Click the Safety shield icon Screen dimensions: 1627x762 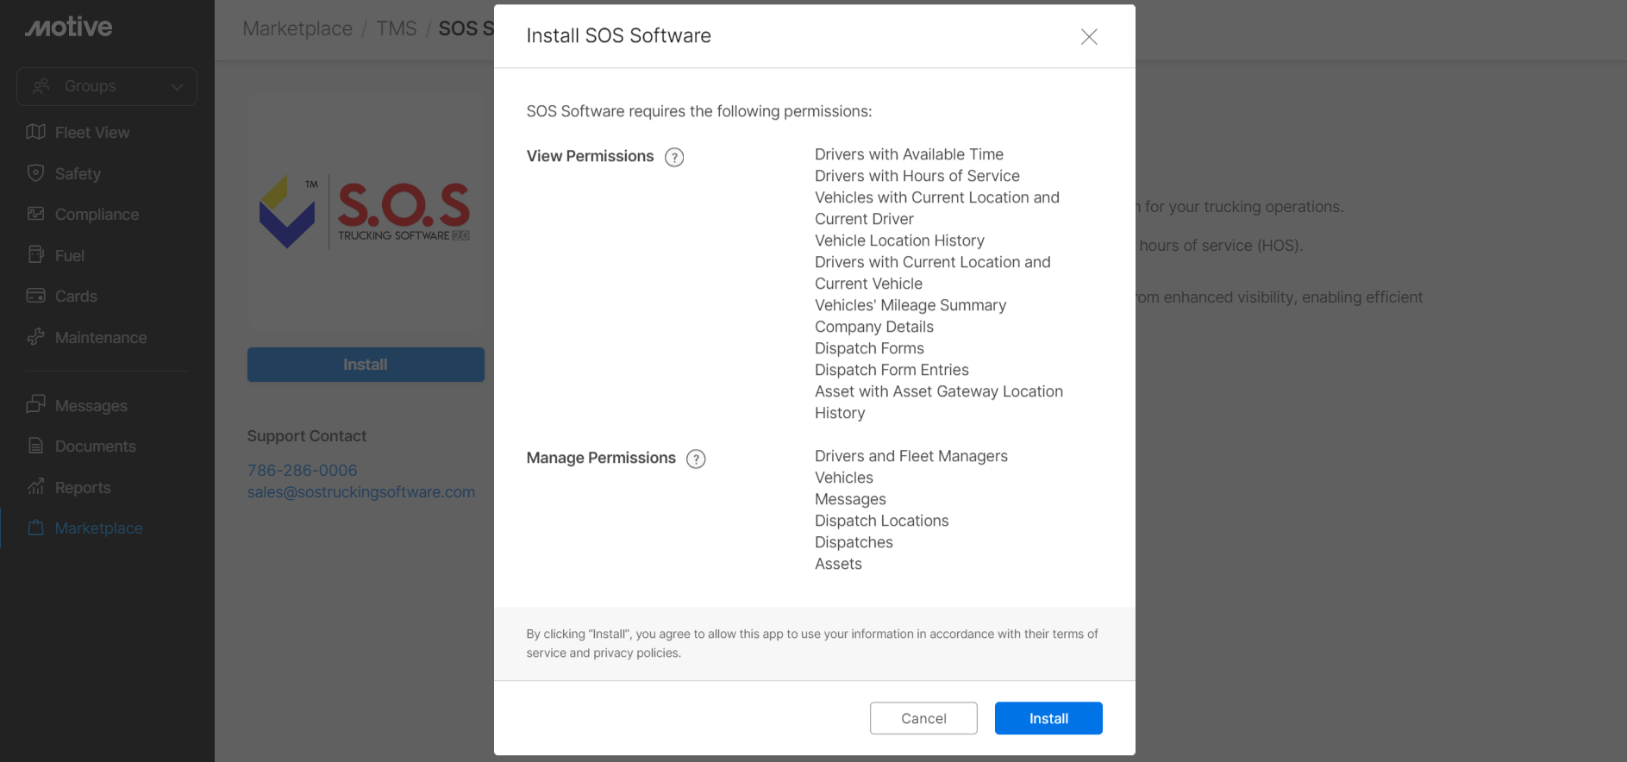pyautogui.click(x=35, y=173)
